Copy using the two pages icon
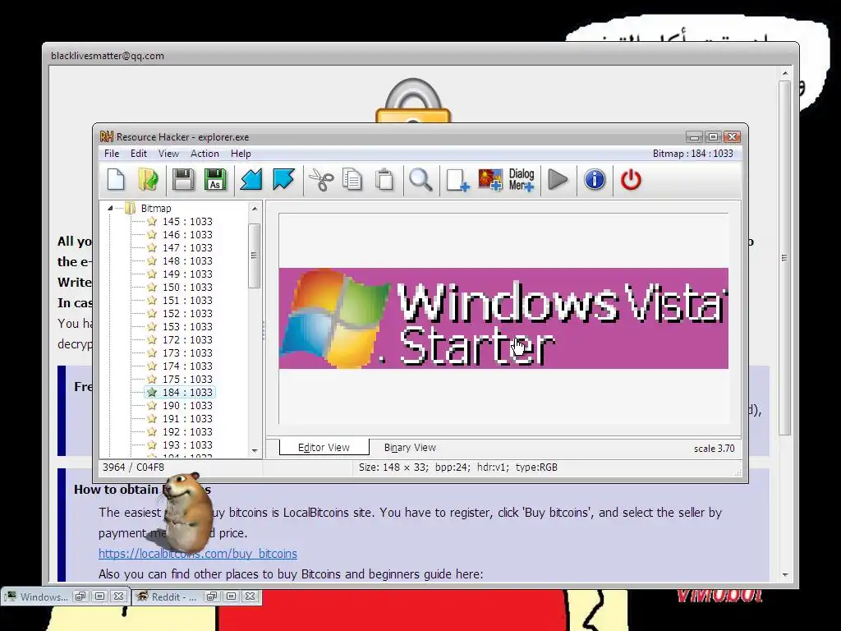The height and width of the screenshot is (631, 841). (x=352, y=180)
